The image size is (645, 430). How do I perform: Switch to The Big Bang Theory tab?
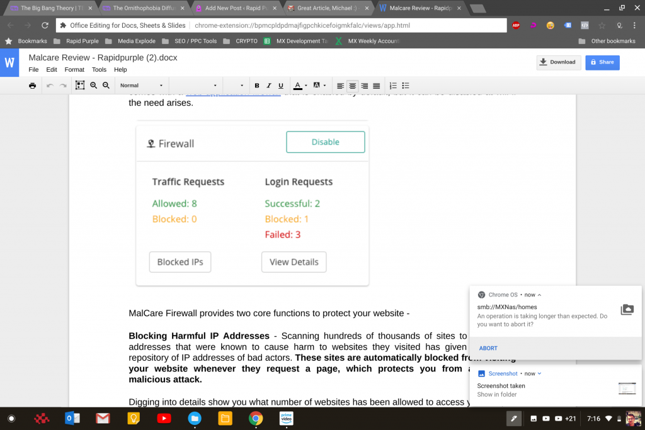coord(50,8)
